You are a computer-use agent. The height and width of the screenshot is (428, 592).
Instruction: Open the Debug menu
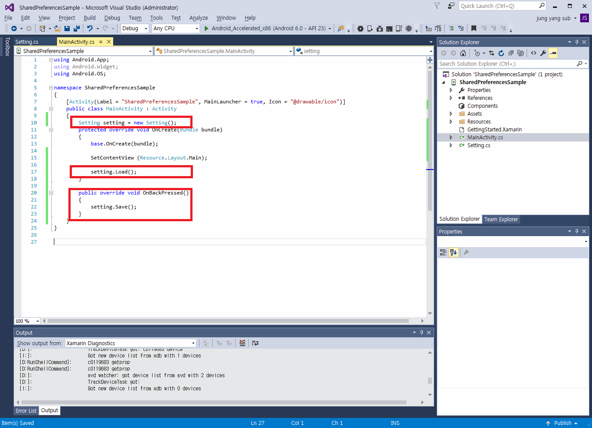112,18
